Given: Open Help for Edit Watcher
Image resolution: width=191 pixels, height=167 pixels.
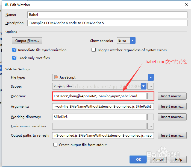Looking at the screenshot, I should 178,159.
